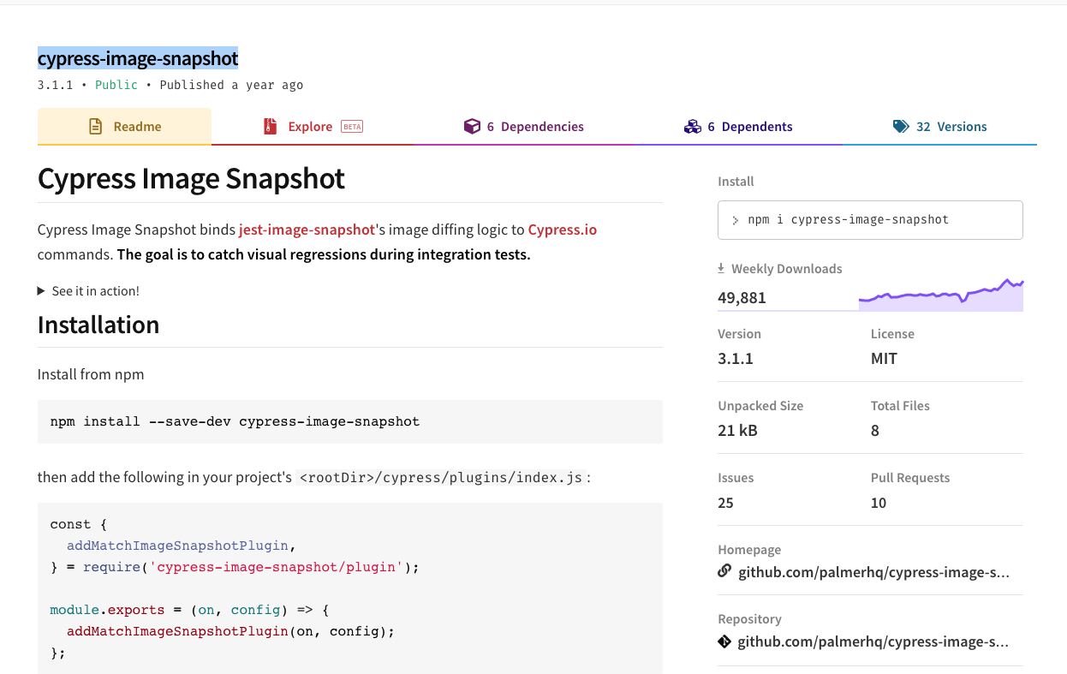Click the Total Files value 8
Viewport: 1067px width, 674px height.
(875, 431)
